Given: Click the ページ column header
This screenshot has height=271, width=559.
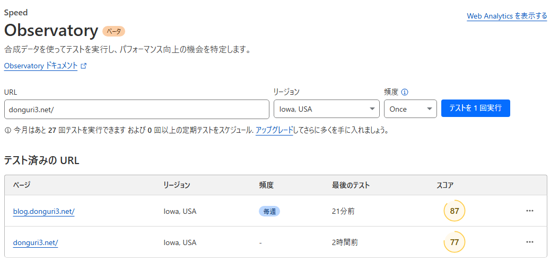Looking at the screenshot, I should click(22, 185).
